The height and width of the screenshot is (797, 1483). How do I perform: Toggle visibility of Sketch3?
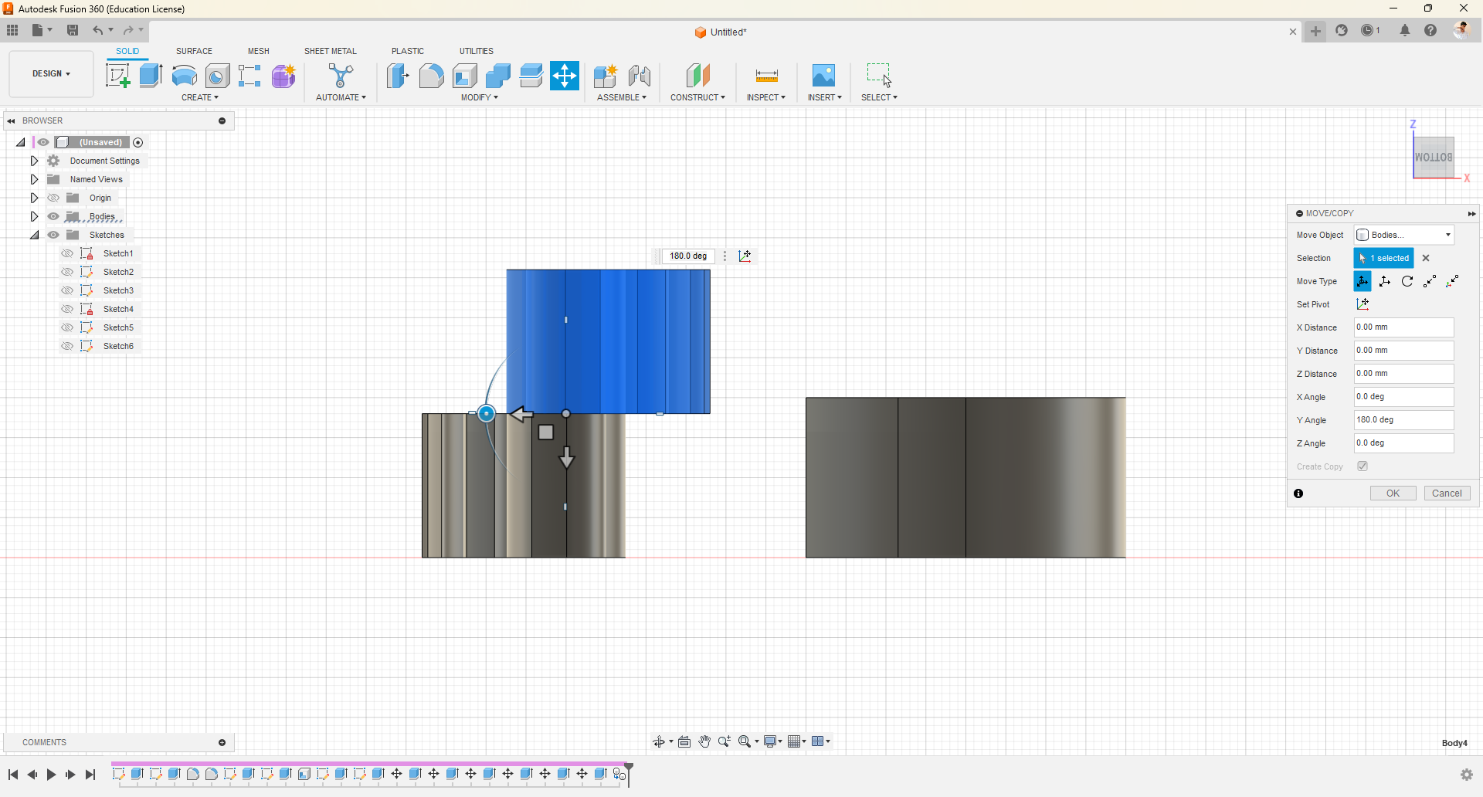tap(67, 290)
